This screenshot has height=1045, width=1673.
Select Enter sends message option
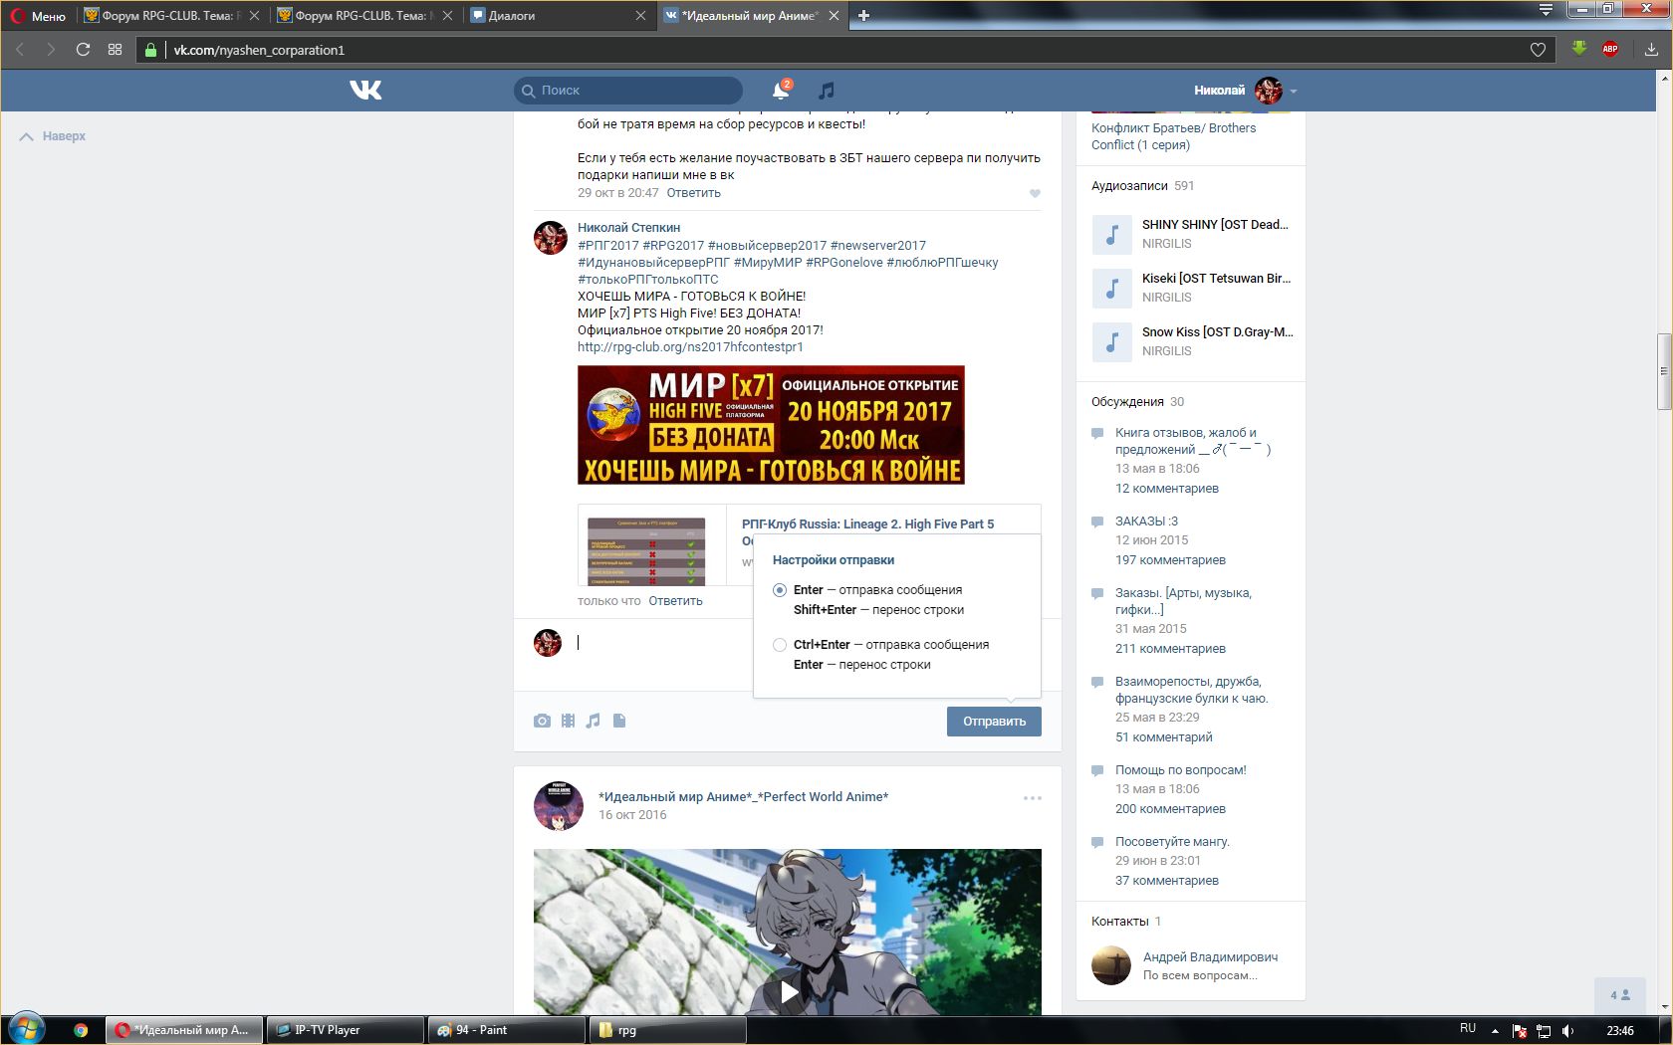[x=780, y=590]
